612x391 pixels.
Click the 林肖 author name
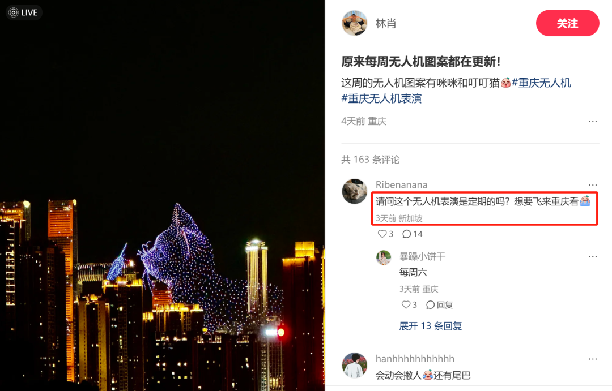coord(386,23)
